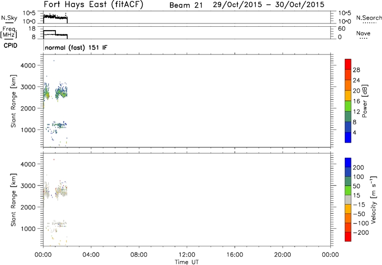Select the 'Beam 21' label in the header
The width and height of the screenshot is (382, 265).
tap(186, 5)
